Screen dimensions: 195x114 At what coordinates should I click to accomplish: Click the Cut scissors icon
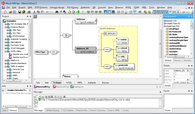pos(34,12)
